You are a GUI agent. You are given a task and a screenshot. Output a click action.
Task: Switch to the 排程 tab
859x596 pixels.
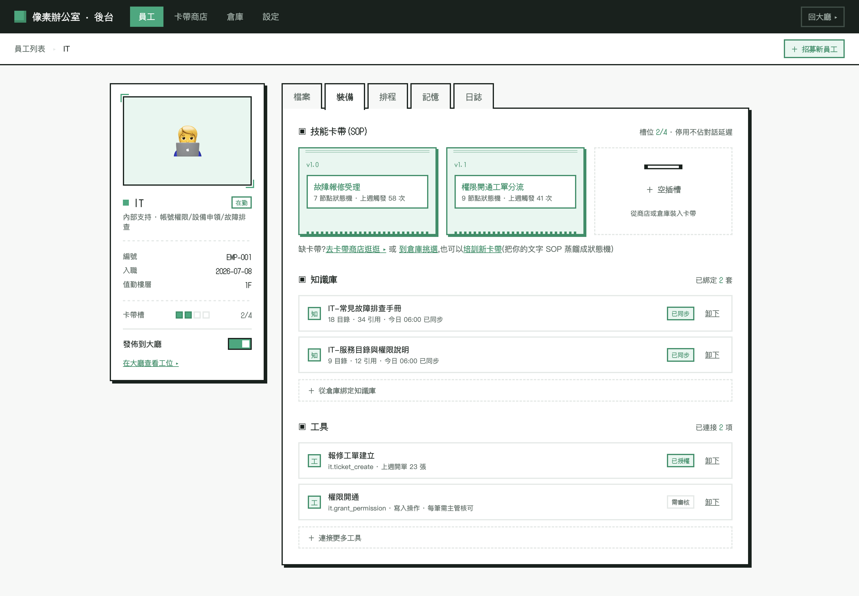click(388, 97)
